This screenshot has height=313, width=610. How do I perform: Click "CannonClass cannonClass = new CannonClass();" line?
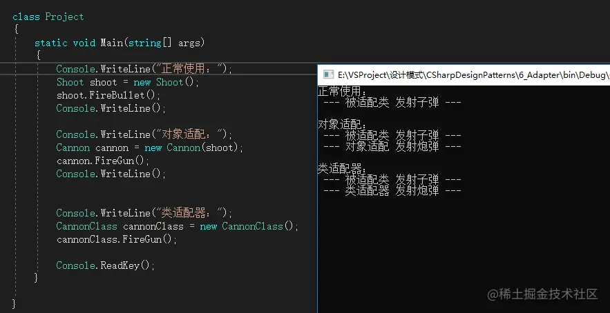177,226
